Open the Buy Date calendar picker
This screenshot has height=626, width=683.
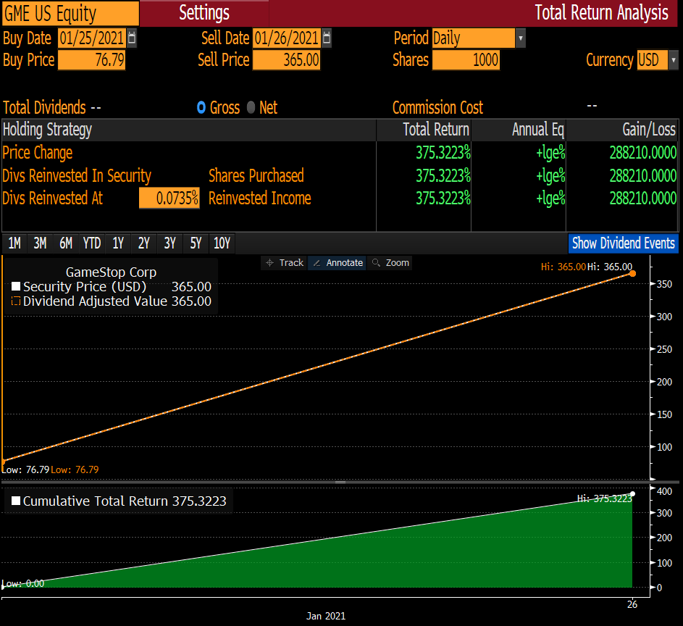coord(130,38)
